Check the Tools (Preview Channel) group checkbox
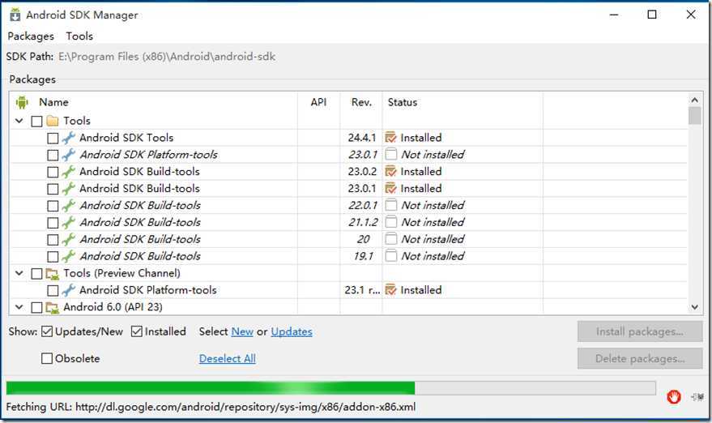 [x=36, y=274]
